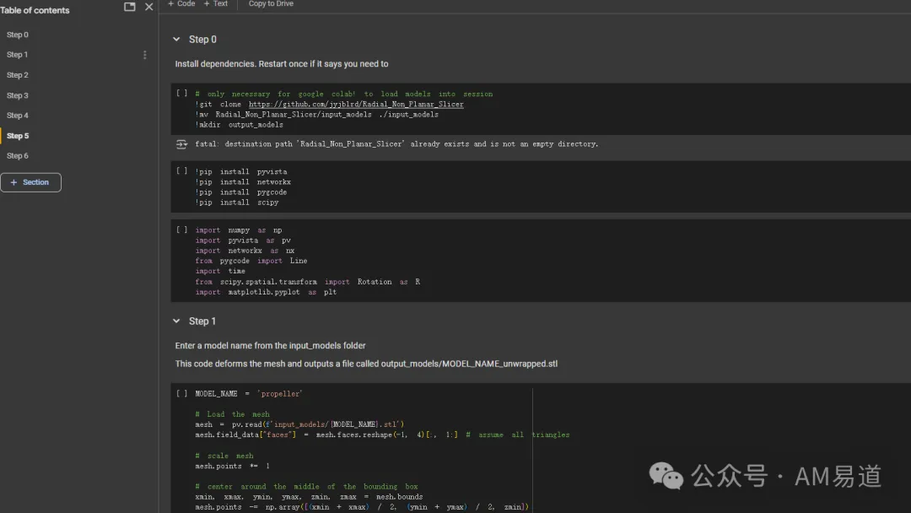The image size is (911, 513).
Task: Click the 'import networkx as nx' line
Action: [x=245, y=251]
